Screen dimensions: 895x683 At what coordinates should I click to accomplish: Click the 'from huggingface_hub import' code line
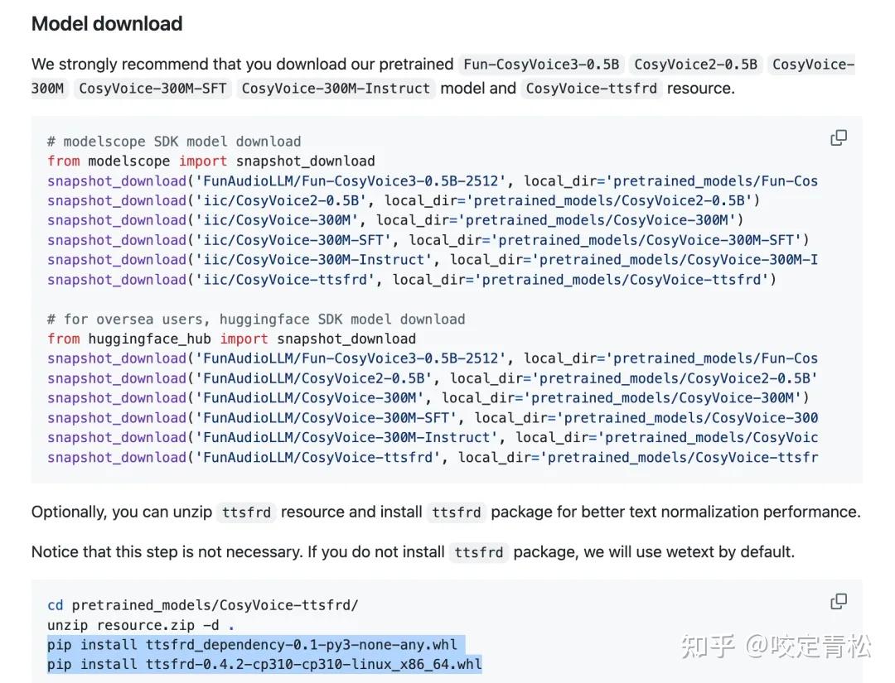coord(231,339)
